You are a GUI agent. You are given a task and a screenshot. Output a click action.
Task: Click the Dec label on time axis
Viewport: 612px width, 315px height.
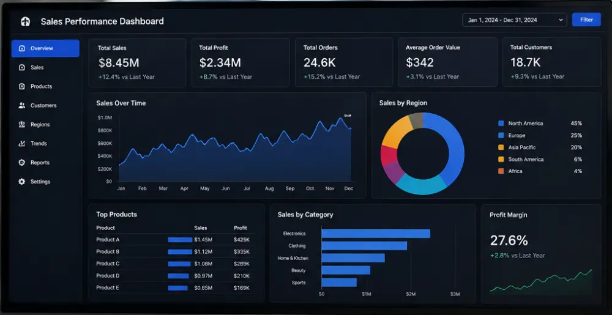(x=349, y=188)
